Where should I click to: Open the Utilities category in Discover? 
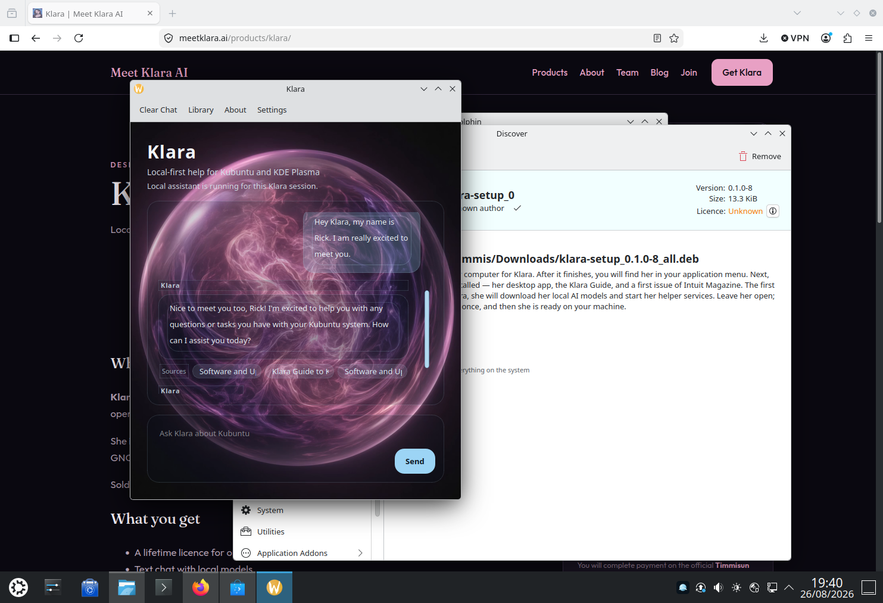(302, 532)
